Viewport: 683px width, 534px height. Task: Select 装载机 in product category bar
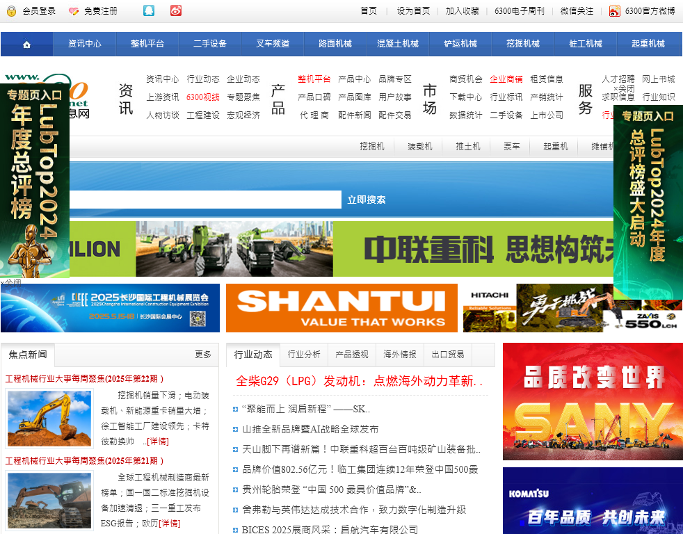[420, 147]
